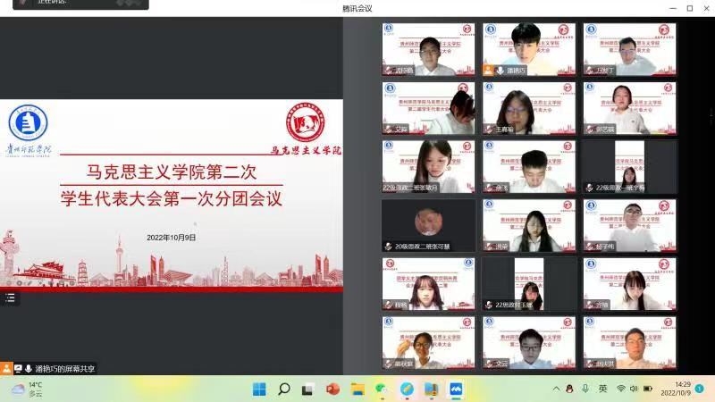Open File Explorer from the taskbar

(x=357, y=389)
